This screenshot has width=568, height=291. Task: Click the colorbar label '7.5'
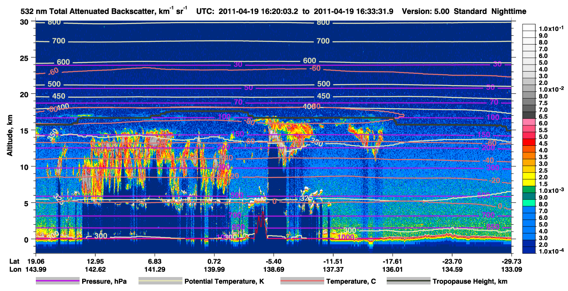click(x=544, y=103)
